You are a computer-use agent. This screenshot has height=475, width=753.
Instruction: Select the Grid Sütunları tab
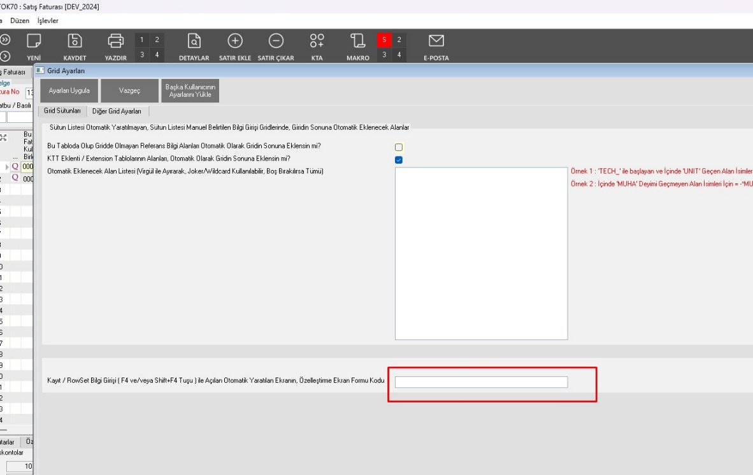pyautogui.click(x=62, y=111)
